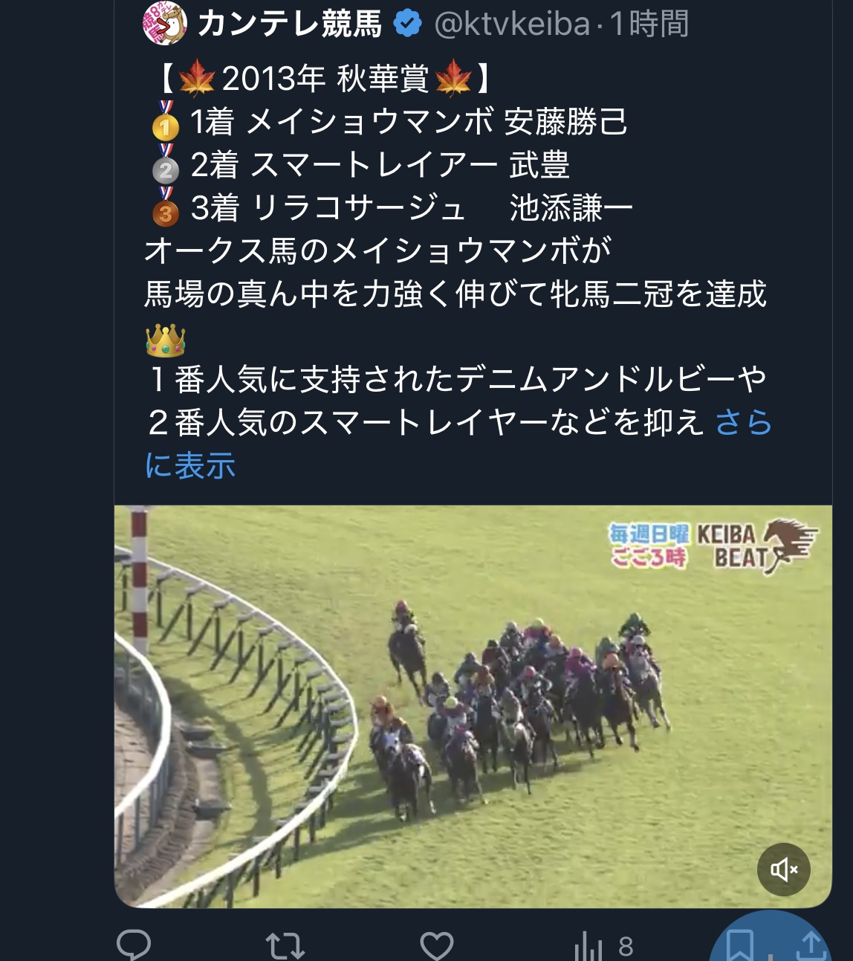Tap the view count number 8
853x961 pixels.
tap(626, 947)
